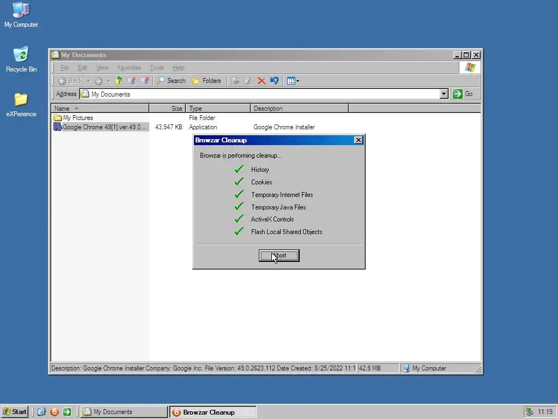Sort by the Name column header
The image size is (558, 419).
point(100,109)
